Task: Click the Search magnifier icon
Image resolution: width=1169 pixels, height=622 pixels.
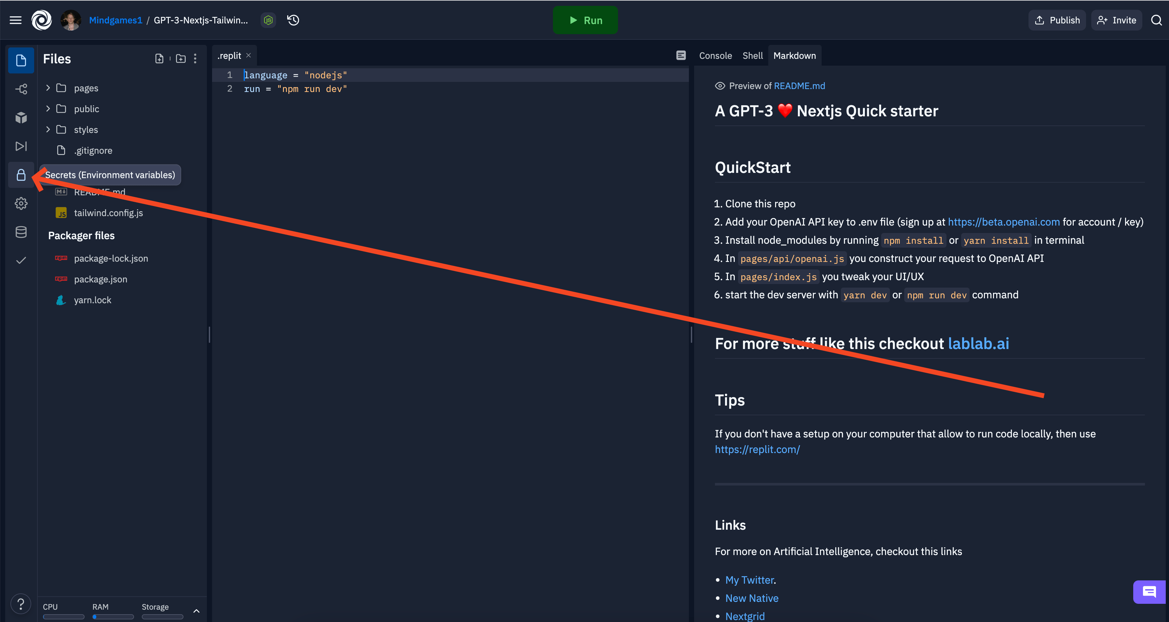Action: [1157, 20]
